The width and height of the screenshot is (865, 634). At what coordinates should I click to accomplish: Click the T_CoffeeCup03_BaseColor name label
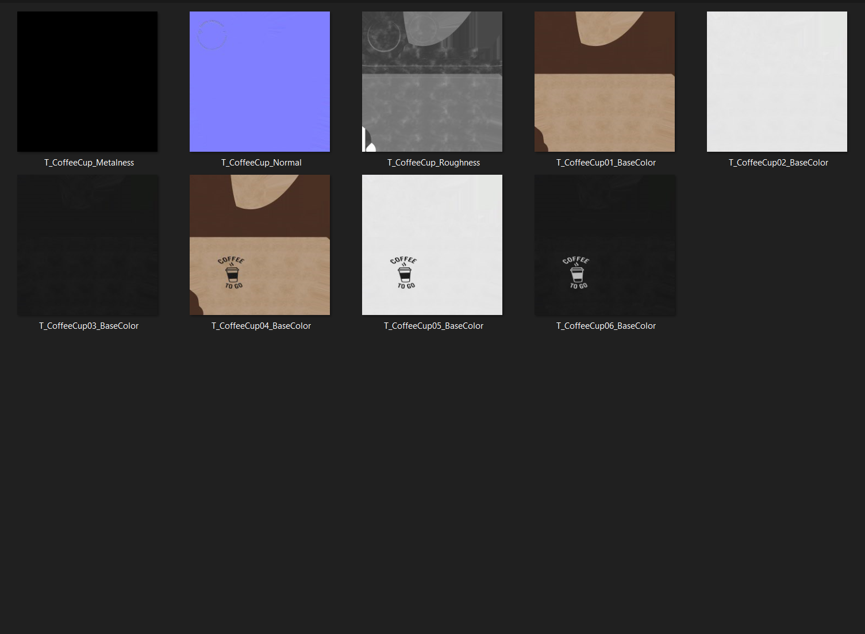[x=89, y=326]
